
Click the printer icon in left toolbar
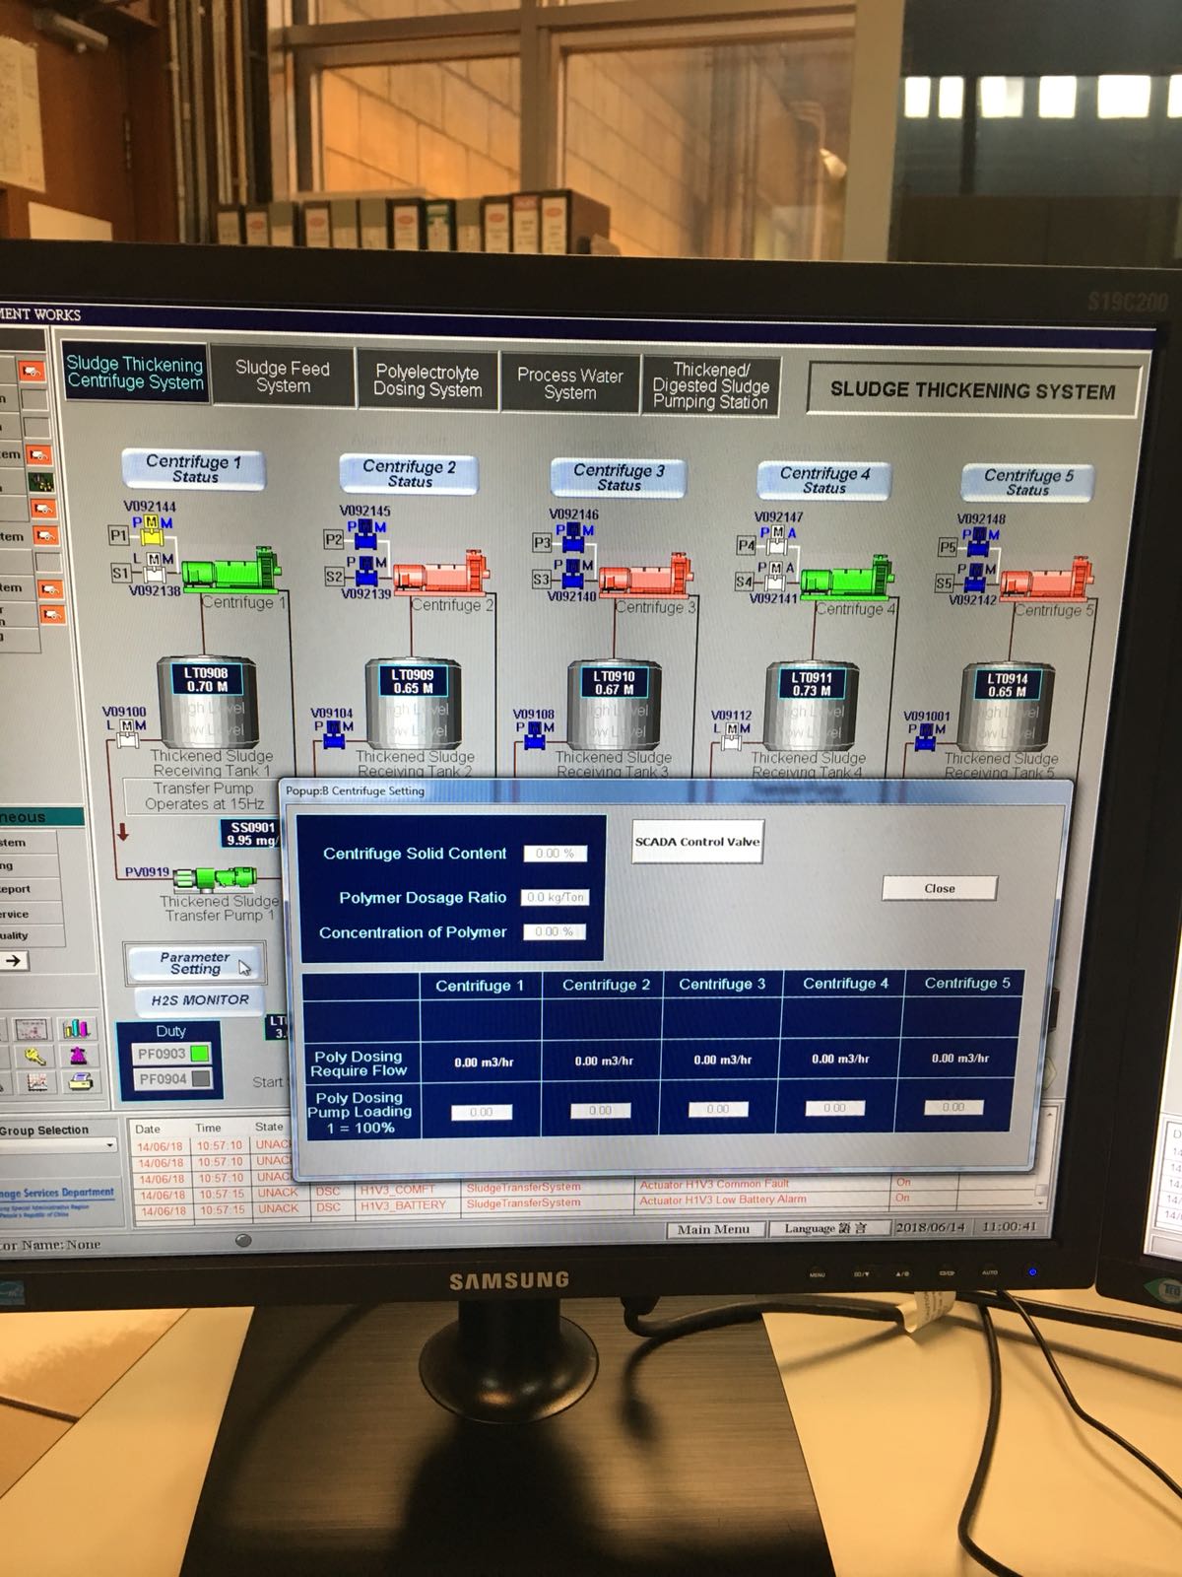[79, 1082]
